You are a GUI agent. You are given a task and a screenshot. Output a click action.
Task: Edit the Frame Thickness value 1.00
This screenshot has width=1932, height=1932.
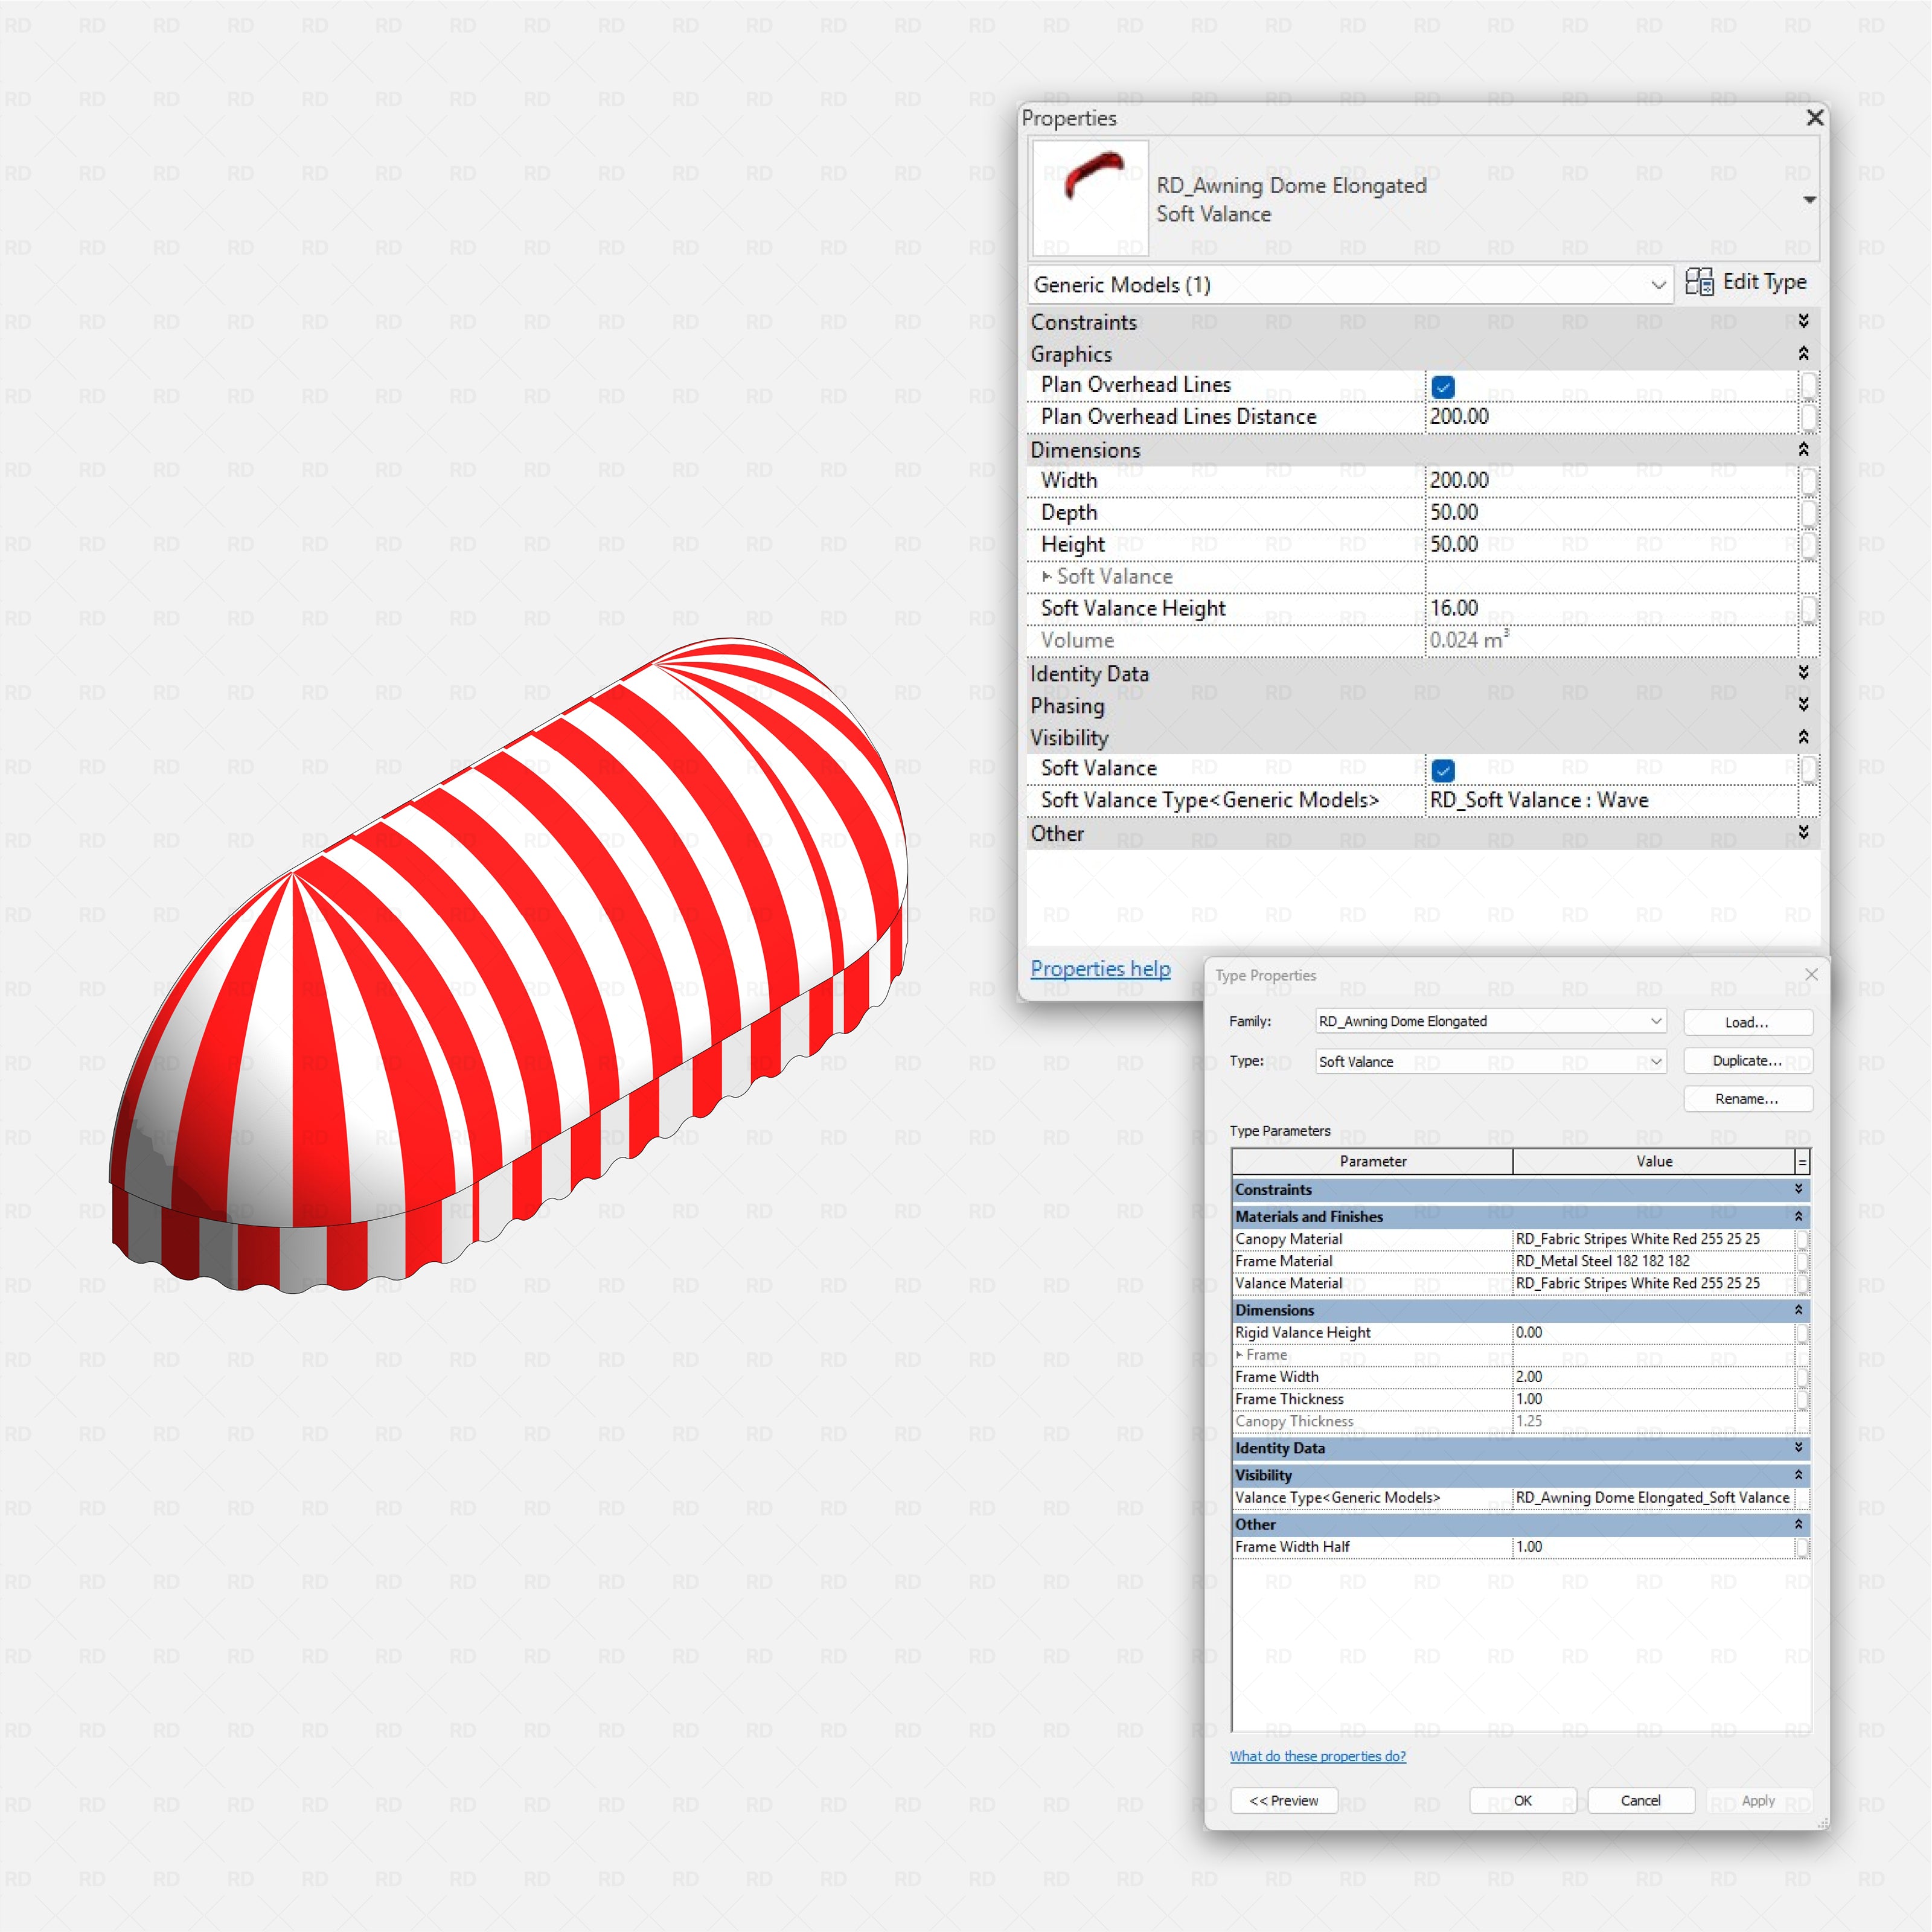[1653, 1399]
